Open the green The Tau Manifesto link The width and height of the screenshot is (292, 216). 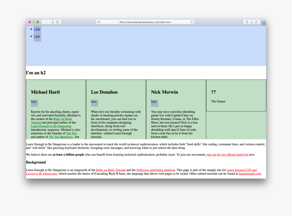pos(61,137)
